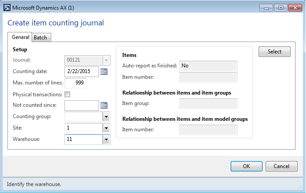
Task: Click Item number field under item model groups
Action: pos(208,130)
